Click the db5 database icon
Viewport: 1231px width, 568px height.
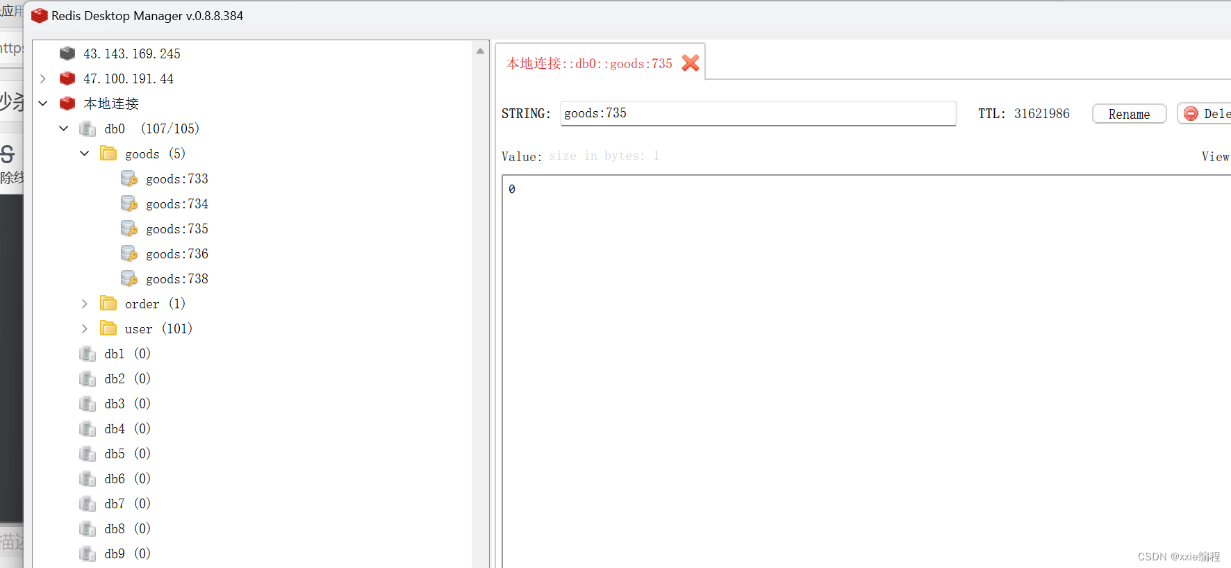point(88,453)
